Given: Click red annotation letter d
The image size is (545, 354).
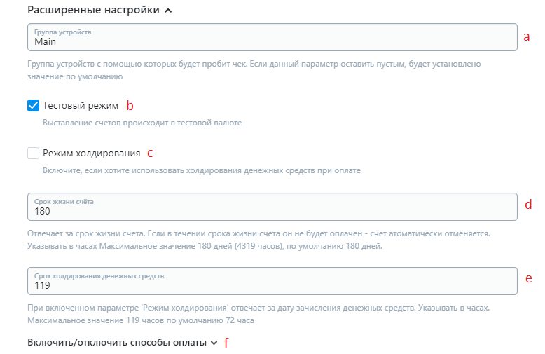Looking at the screenshot, I should 529,205.
